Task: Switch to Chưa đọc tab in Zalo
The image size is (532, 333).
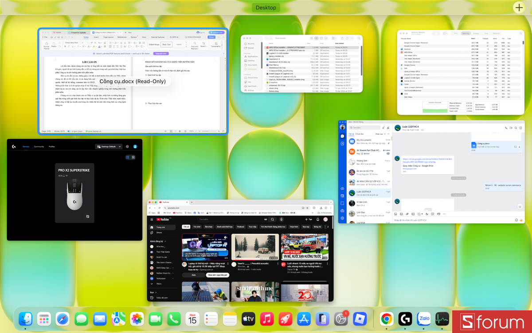Action: [x=359, y=133]
